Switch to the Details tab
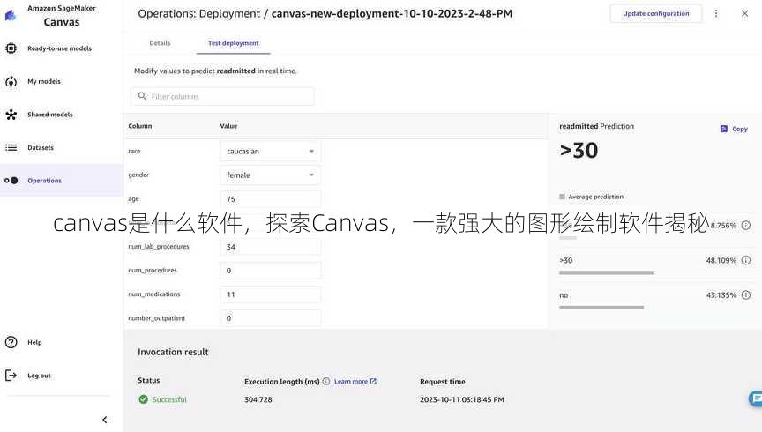 tap(160, 43)
